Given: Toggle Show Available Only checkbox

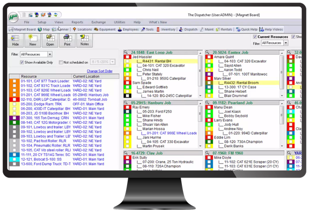Looking at the screenshot, I should coord(22,62).
